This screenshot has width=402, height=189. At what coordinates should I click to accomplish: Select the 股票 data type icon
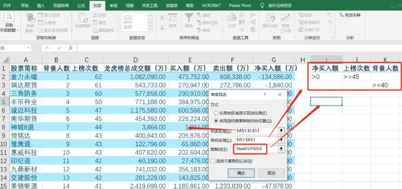(x=128, y=22)
